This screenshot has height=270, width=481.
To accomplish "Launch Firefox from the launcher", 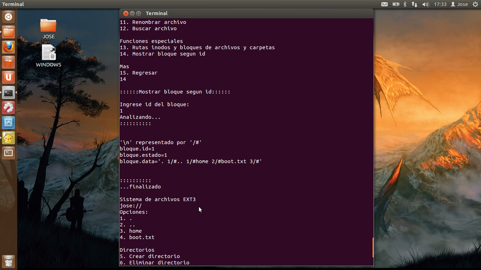I will 8,47.
